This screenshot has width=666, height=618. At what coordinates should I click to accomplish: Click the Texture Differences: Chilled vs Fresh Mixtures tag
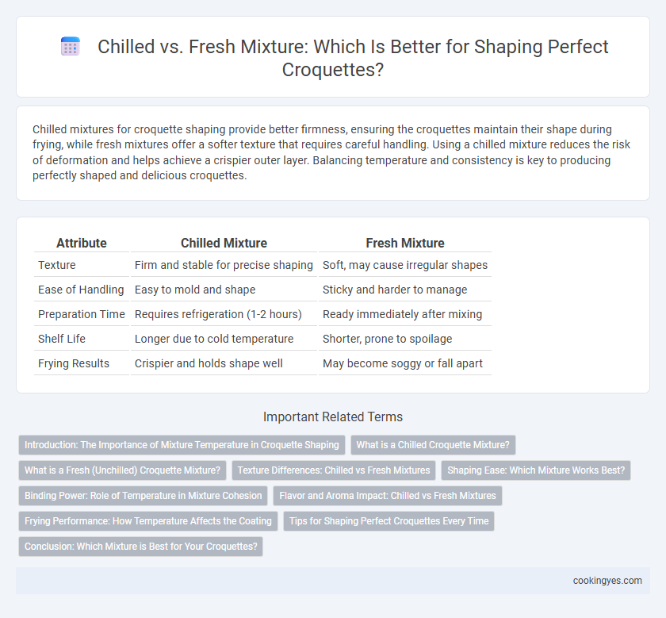pyautogui.click(x=334, y=470)
